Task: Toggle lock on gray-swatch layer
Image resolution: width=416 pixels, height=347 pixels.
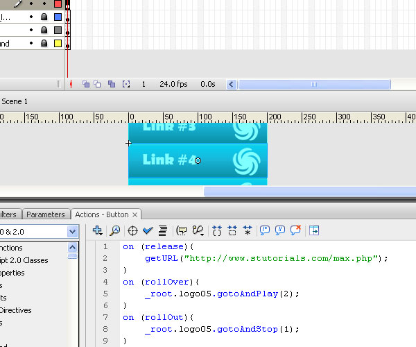Action: 44,30
